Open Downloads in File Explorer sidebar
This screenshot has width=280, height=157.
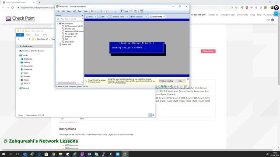coord(28,70)
